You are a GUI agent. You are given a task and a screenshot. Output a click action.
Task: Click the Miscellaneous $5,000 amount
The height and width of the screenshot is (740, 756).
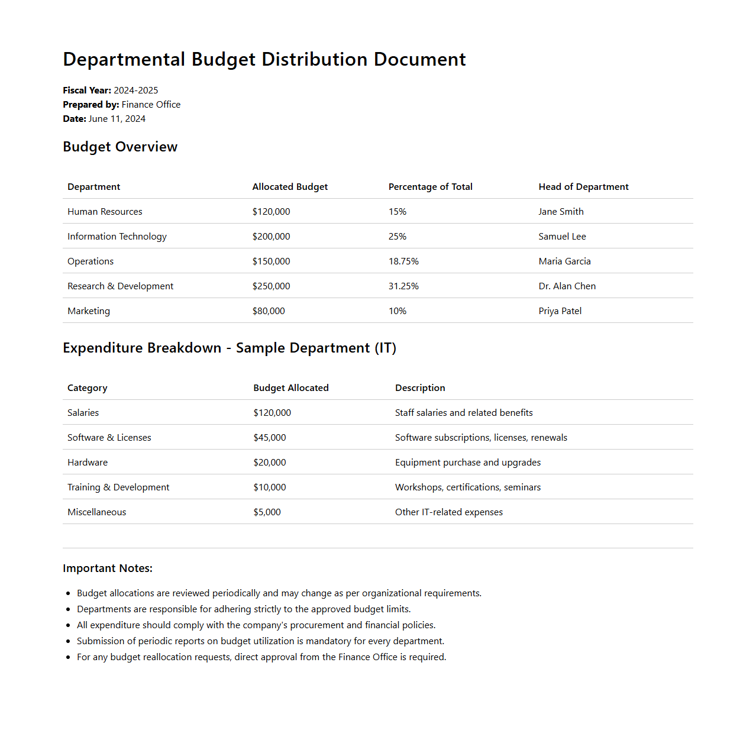(267, 512)
